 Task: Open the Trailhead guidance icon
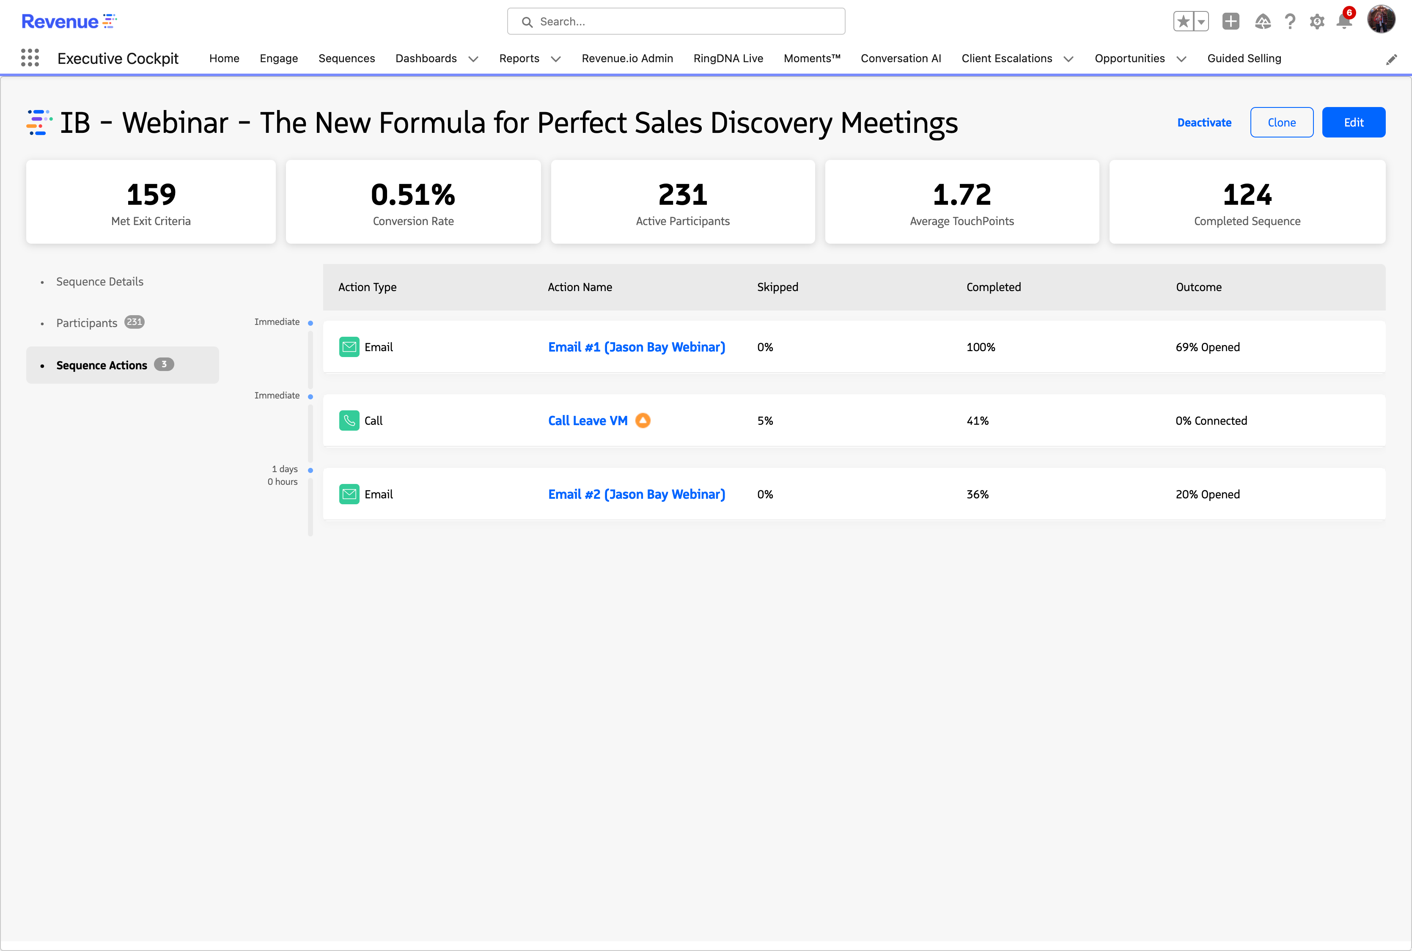[1263, 22]
